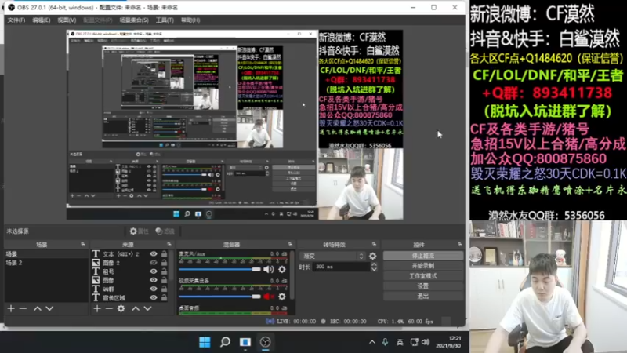
Task: Open the 帮助(H) menu
Action: coord(190,20)
